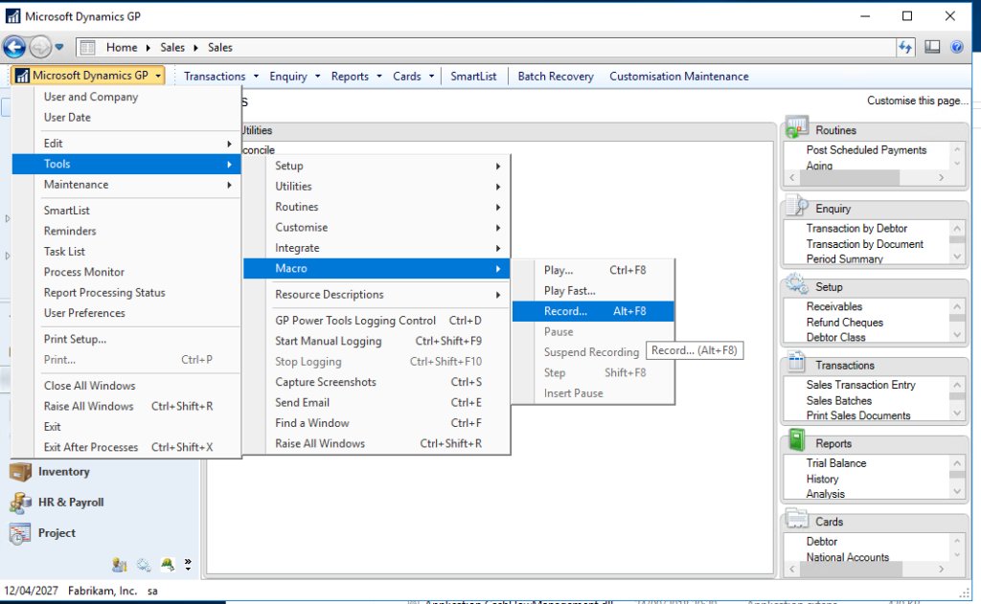Open Help via the question mark icon
This screenshot has height=604, width=981.
(x=955, y=46)
